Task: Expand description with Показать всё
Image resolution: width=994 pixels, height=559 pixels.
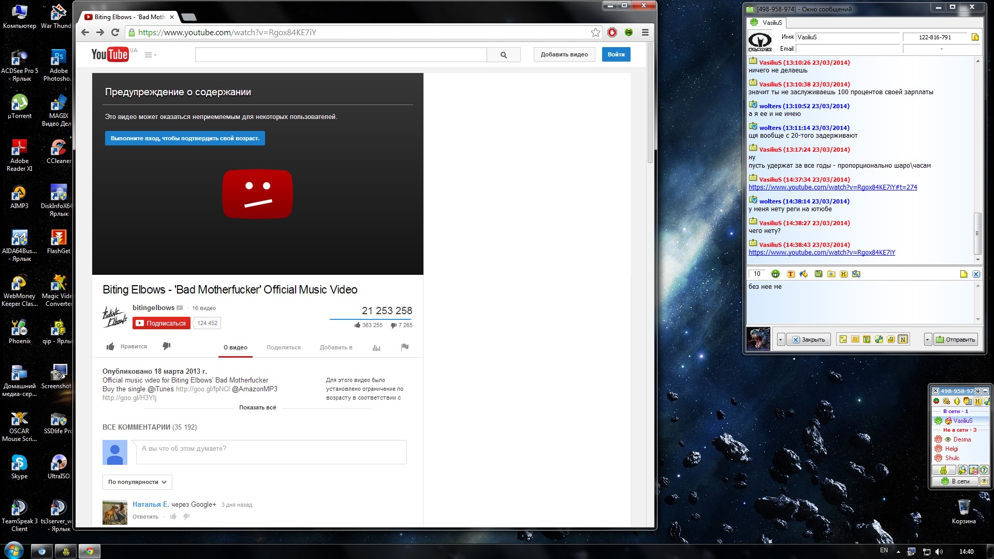Action: (258, 407)
